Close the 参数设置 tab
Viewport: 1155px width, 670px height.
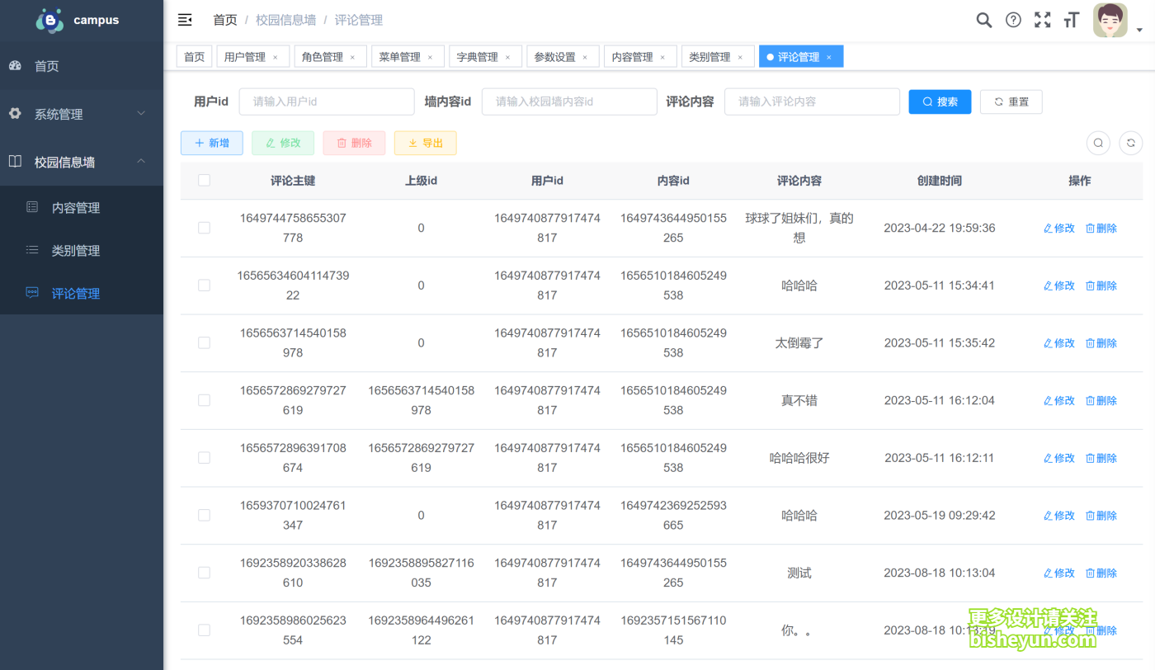(585, 58)
